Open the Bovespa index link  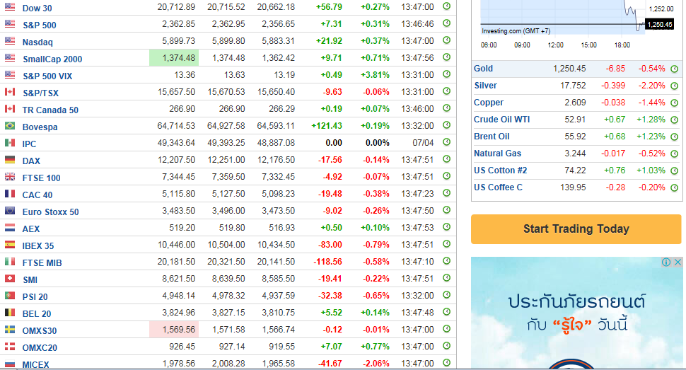pyautogui.click(x=40, y=127)
